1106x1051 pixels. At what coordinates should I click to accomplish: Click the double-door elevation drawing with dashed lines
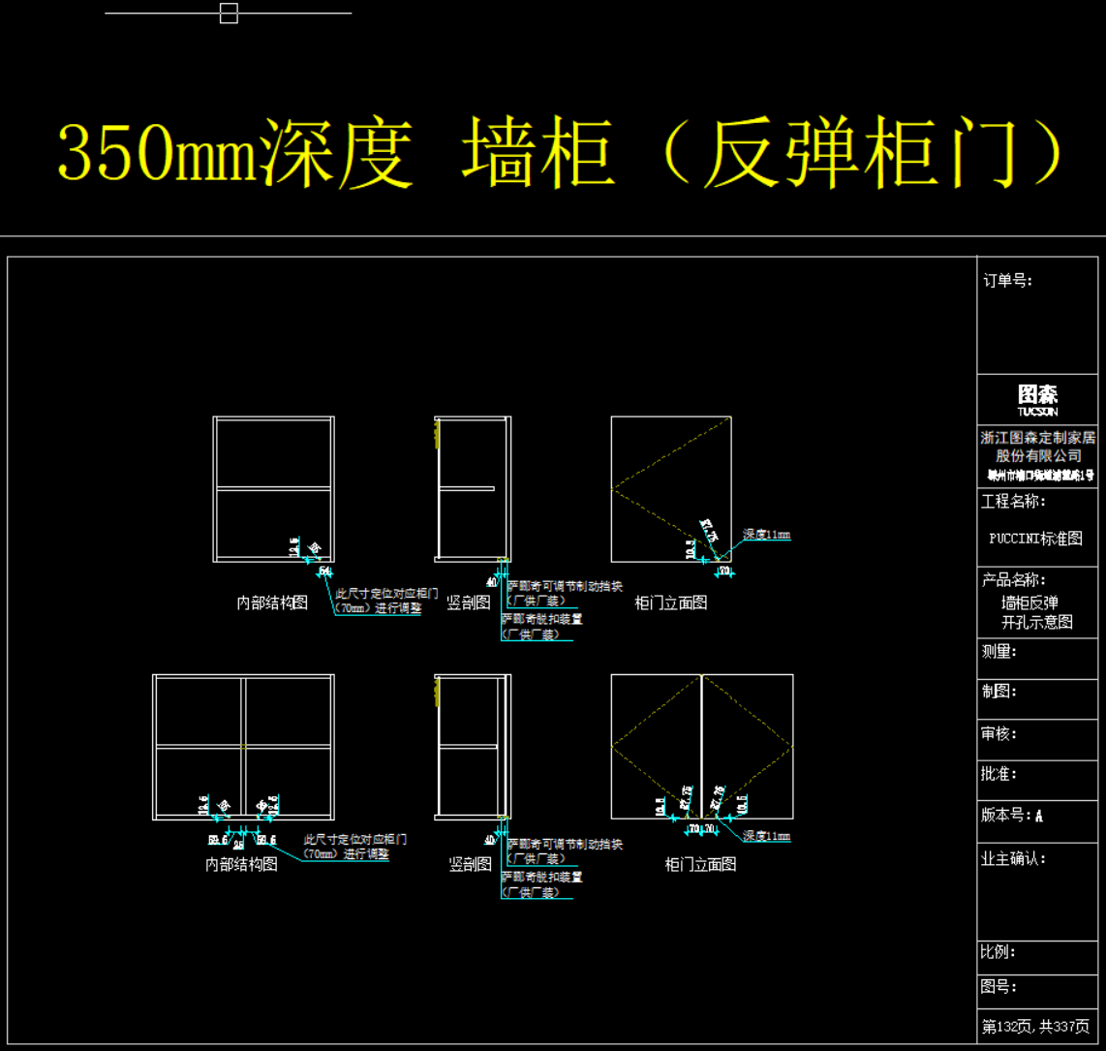click(x=702, y=746)
